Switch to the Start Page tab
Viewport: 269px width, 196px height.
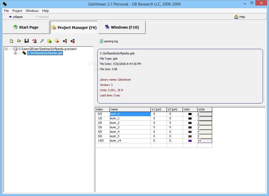pyautogui.click(x=26, y=27)
